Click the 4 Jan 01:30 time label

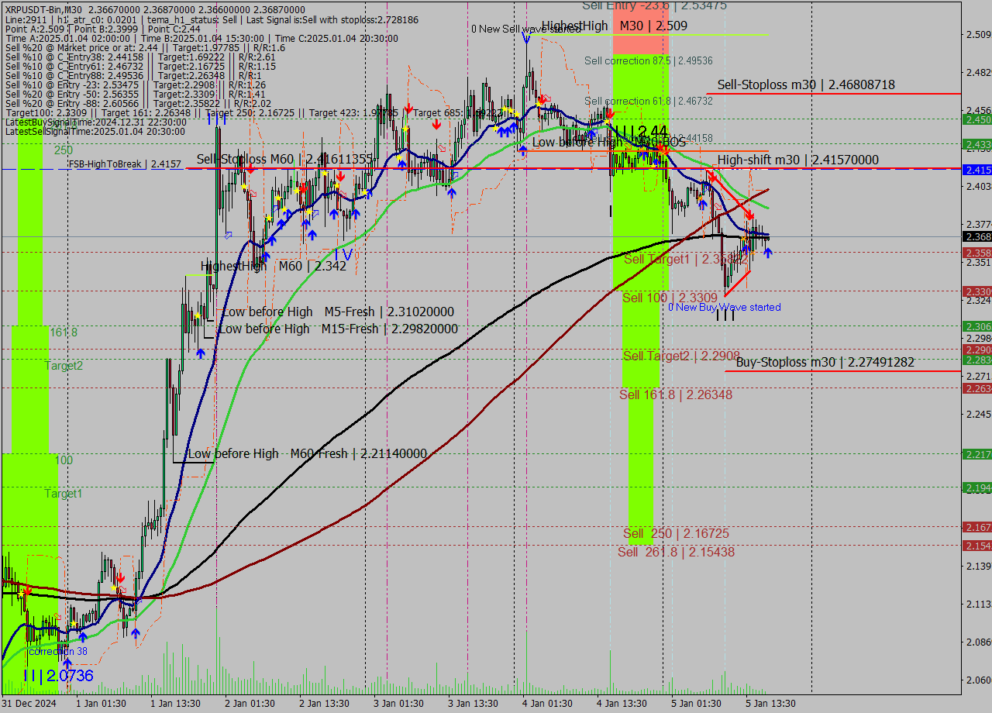point(547,704)
